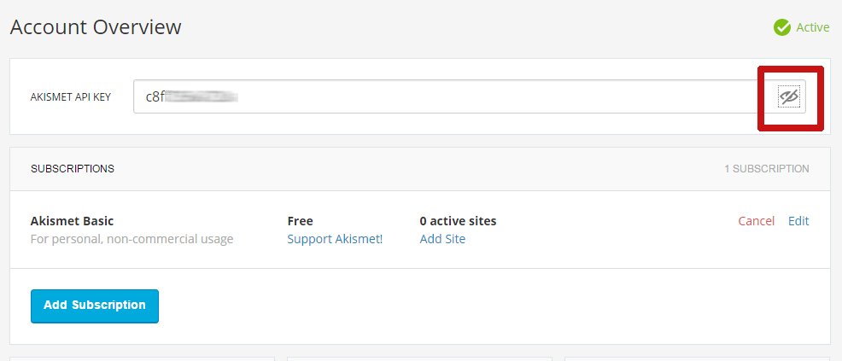The image size is (842, 361).
Task: Click the green Active checkmark icon
Action: pos(781,27)
